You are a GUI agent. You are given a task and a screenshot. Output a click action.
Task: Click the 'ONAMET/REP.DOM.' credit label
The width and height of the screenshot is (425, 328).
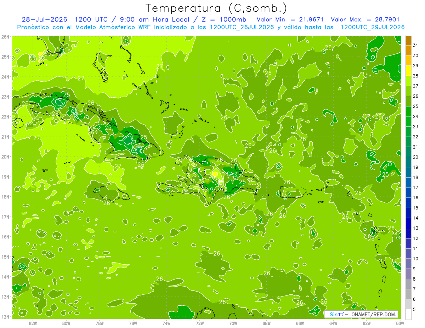click(x=374, y=314)
